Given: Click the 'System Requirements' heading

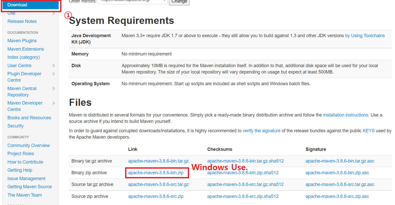Looking at the screenshot, I should (x=122, y=21).
